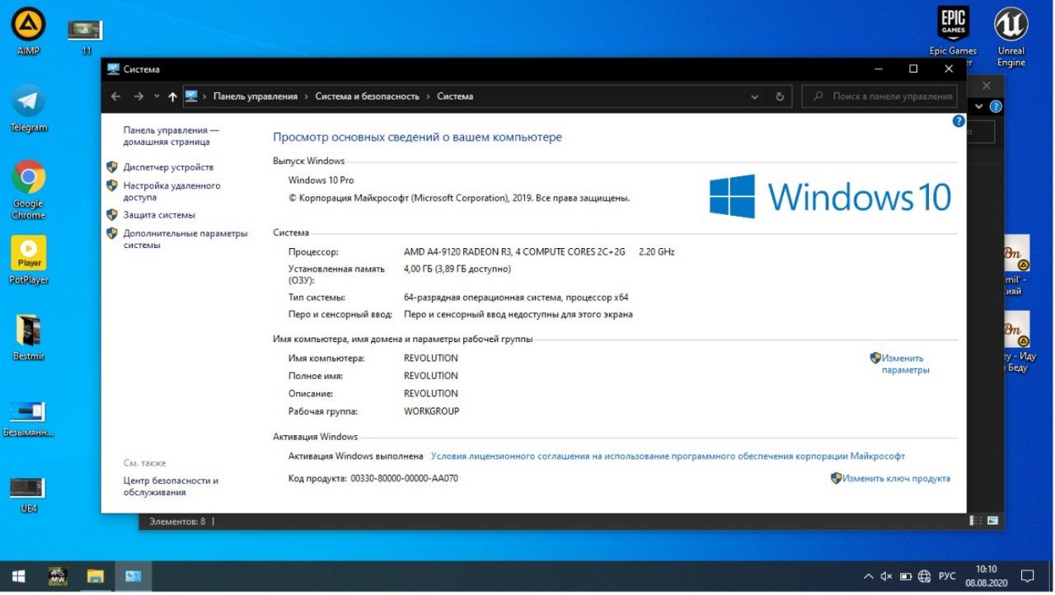
Task: Open the MW game taskbar icon
Action: (58, 576)
